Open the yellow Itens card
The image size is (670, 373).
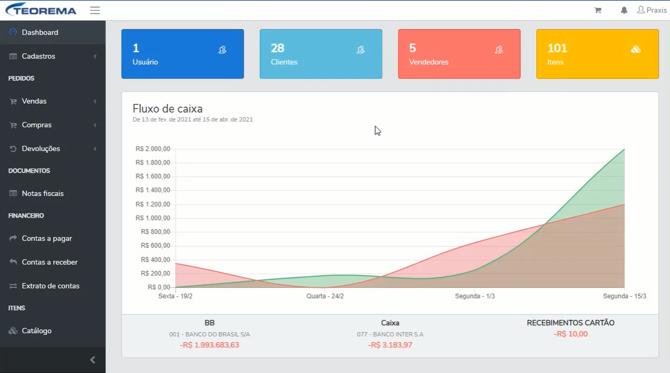(x=597, y=54)
